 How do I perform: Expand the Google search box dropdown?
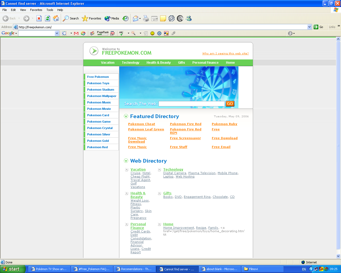(57, 33)
